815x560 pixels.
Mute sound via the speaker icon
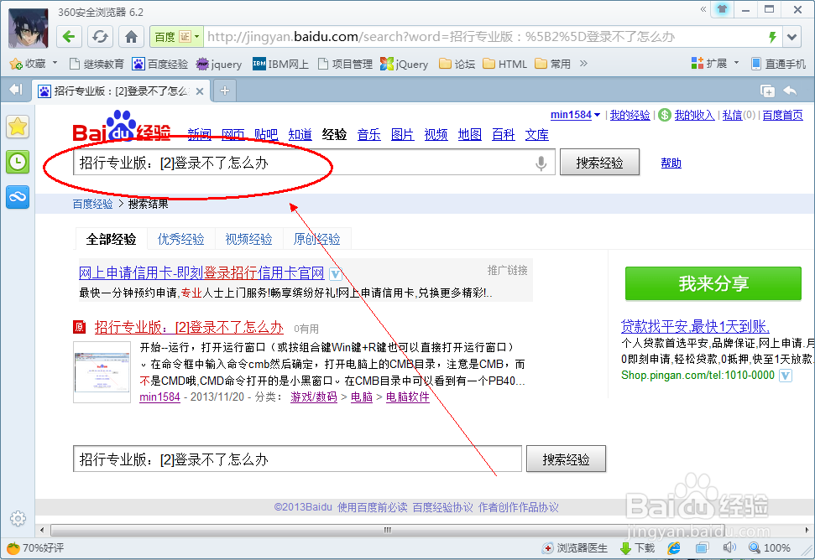[x=729, y=547]
